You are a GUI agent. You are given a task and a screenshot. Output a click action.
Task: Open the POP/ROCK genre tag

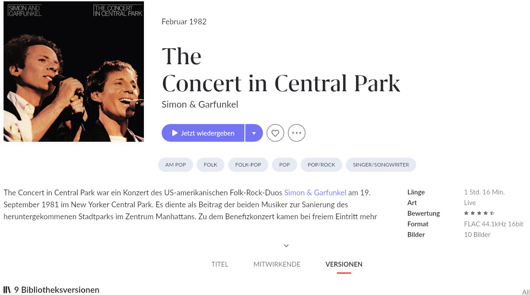(321, 165)
